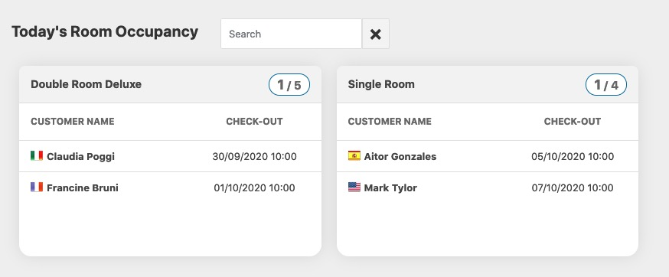The width and height of the screenshot is (669, 277).
Task: Clear the search with the X button
Action: (x=376, y=34)
